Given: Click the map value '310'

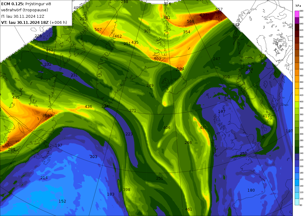Looking at the screenshot, I should tap(226, 77).
